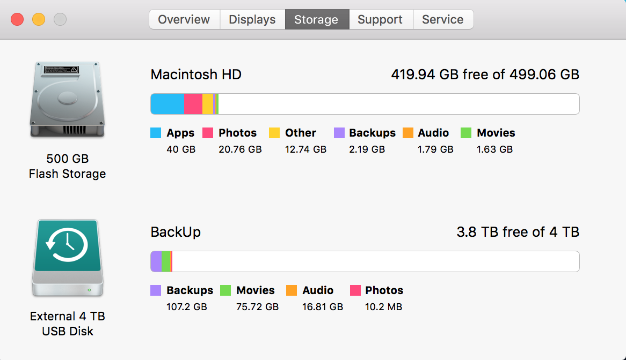Click the Macintosh HD volume name
The width and height of the screenshot is (626, 360).
click(196, 74)
